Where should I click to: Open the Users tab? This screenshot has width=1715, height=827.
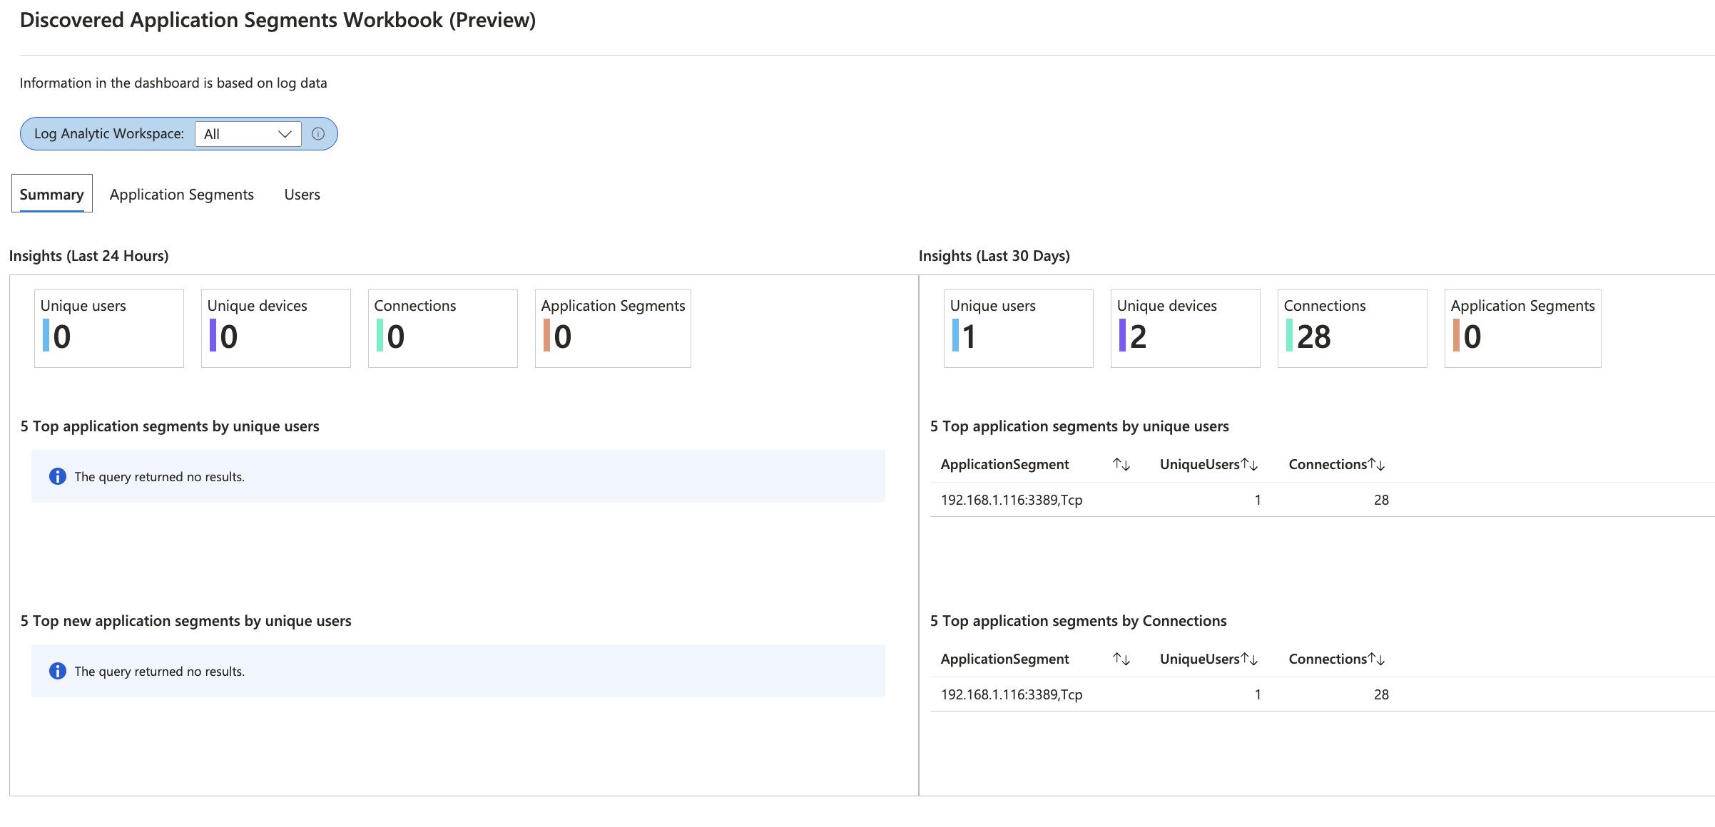pyautogui.click(x=302, y=195)
